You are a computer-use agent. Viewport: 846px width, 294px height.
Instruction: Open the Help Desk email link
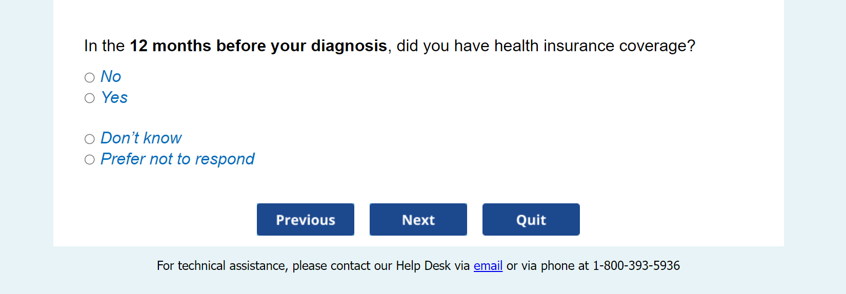click(488, 266)
